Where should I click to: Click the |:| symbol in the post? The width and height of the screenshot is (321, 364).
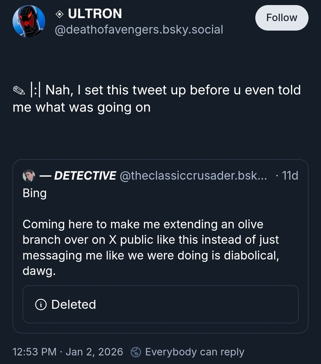(36, 90)
